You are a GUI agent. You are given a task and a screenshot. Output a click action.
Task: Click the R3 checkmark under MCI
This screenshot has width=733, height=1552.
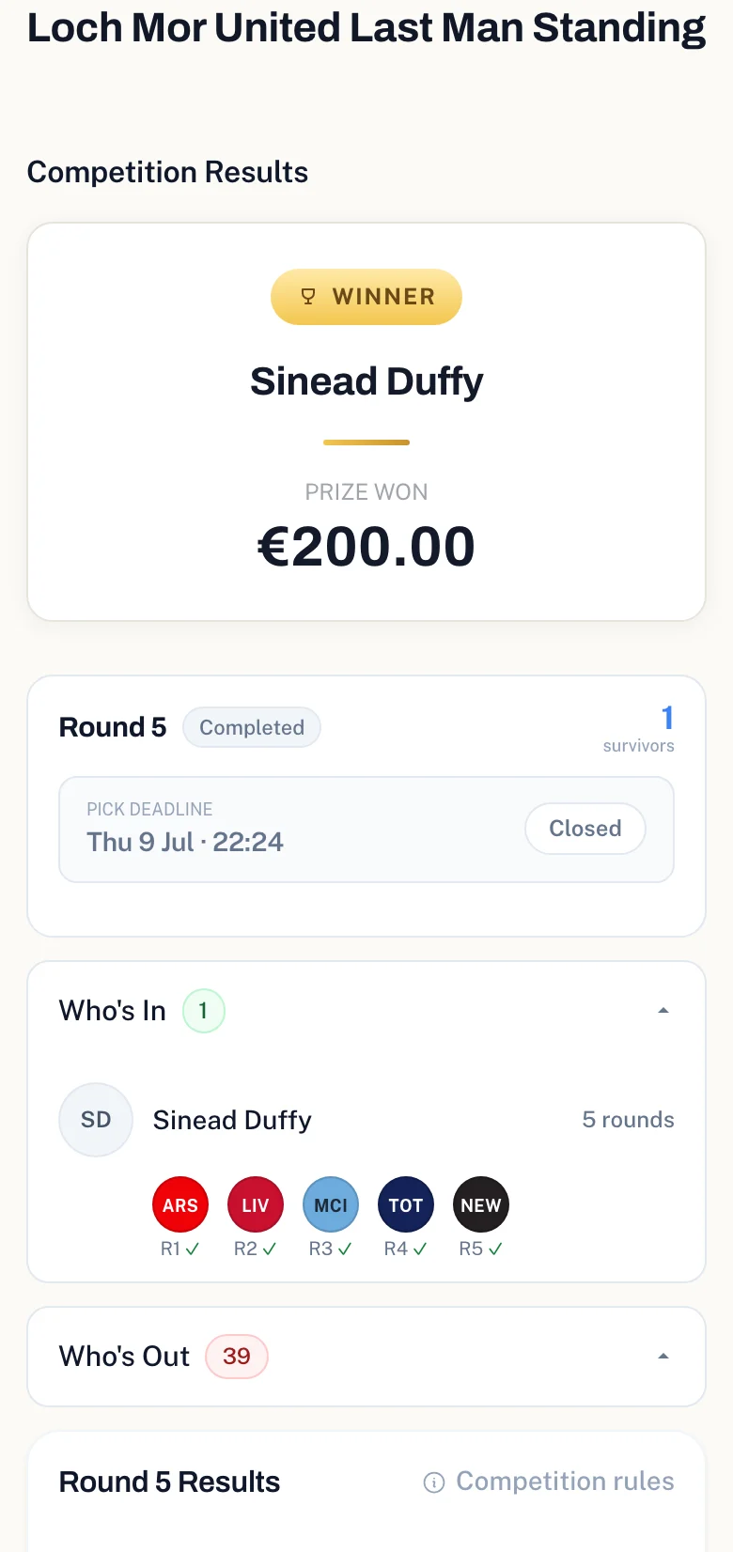click(345, 1249)
